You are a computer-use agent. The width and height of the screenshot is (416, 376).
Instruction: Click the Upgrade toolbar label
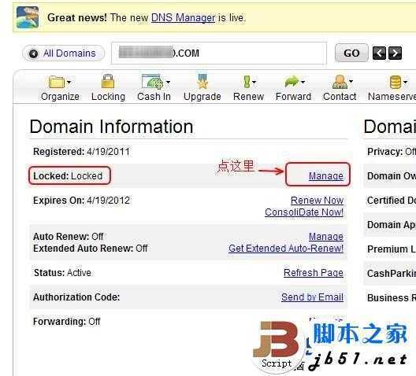[x=202, y=97]
